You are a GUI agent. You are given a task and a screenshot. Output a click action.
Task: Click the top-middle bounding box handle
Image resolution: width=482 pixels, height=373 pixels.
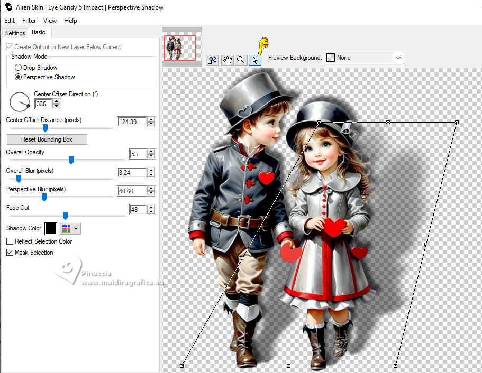click(388, 122)
